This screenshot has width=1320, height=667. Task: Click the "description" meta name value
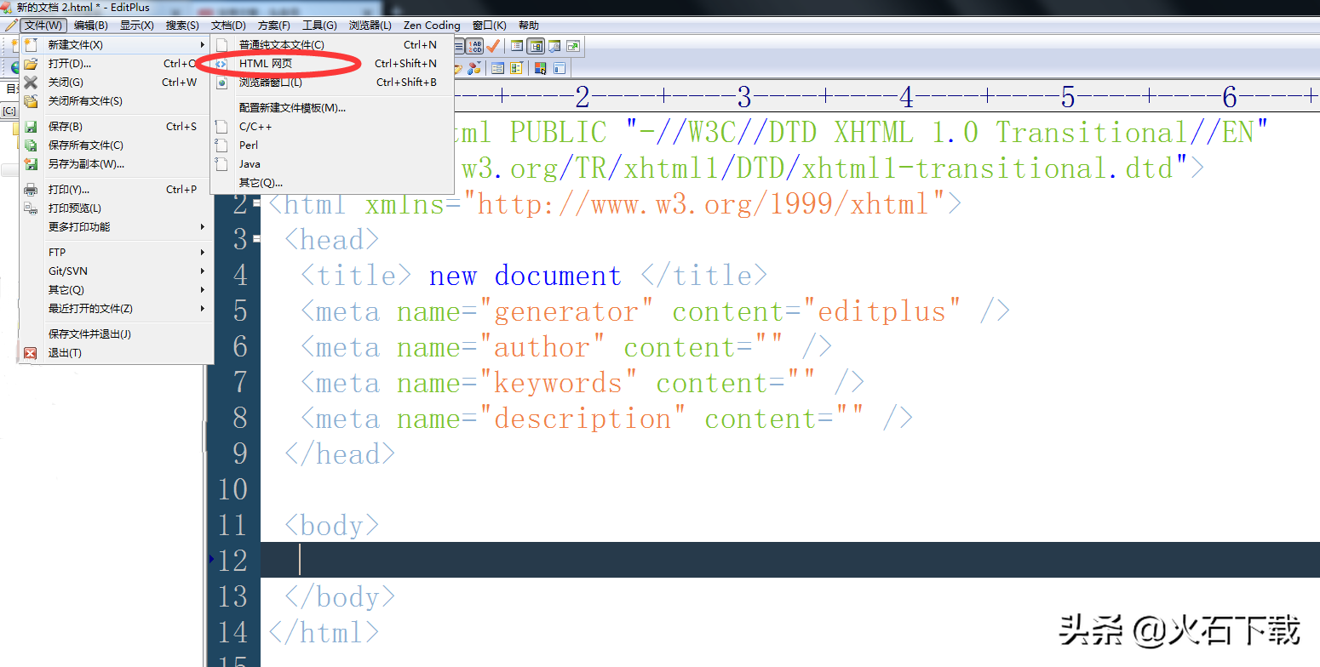582,419
